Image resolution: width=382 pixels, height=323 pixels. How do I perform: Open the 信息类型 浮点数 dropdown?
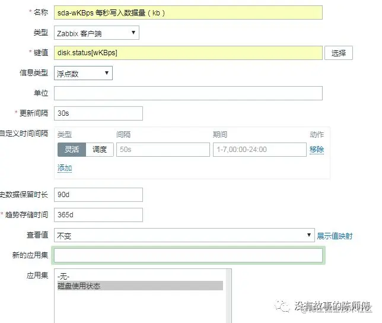tap(83, 73)
